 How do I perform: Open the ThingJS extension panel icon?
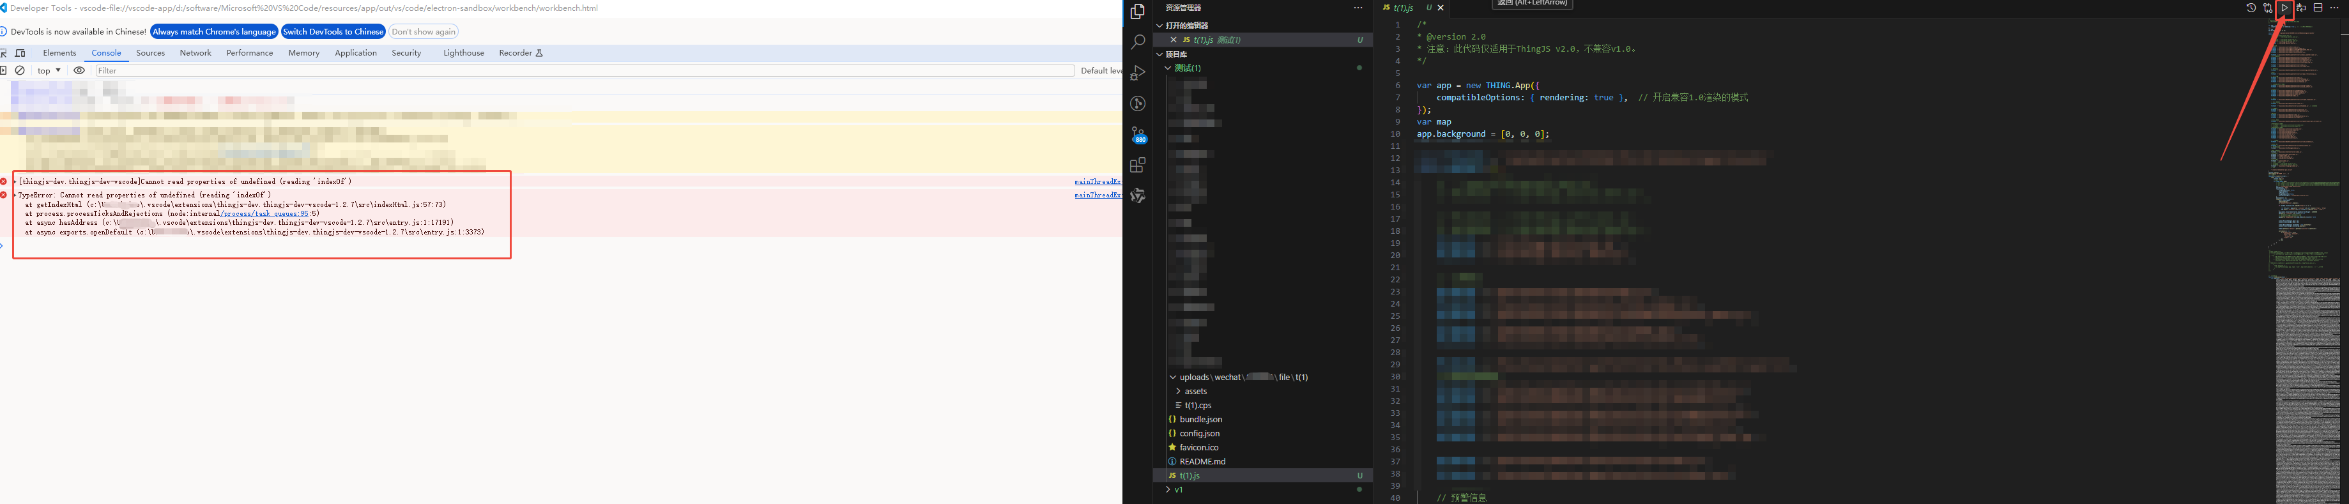point(1137,196)
